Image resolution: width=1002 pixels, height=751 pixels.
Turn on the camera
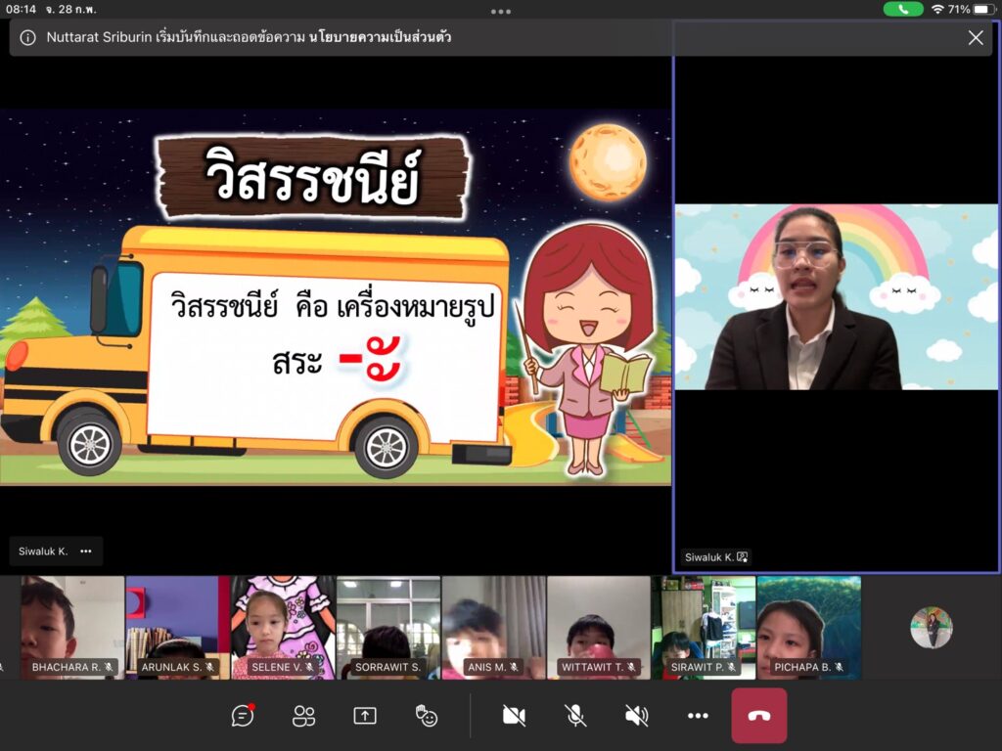point(514,716)
